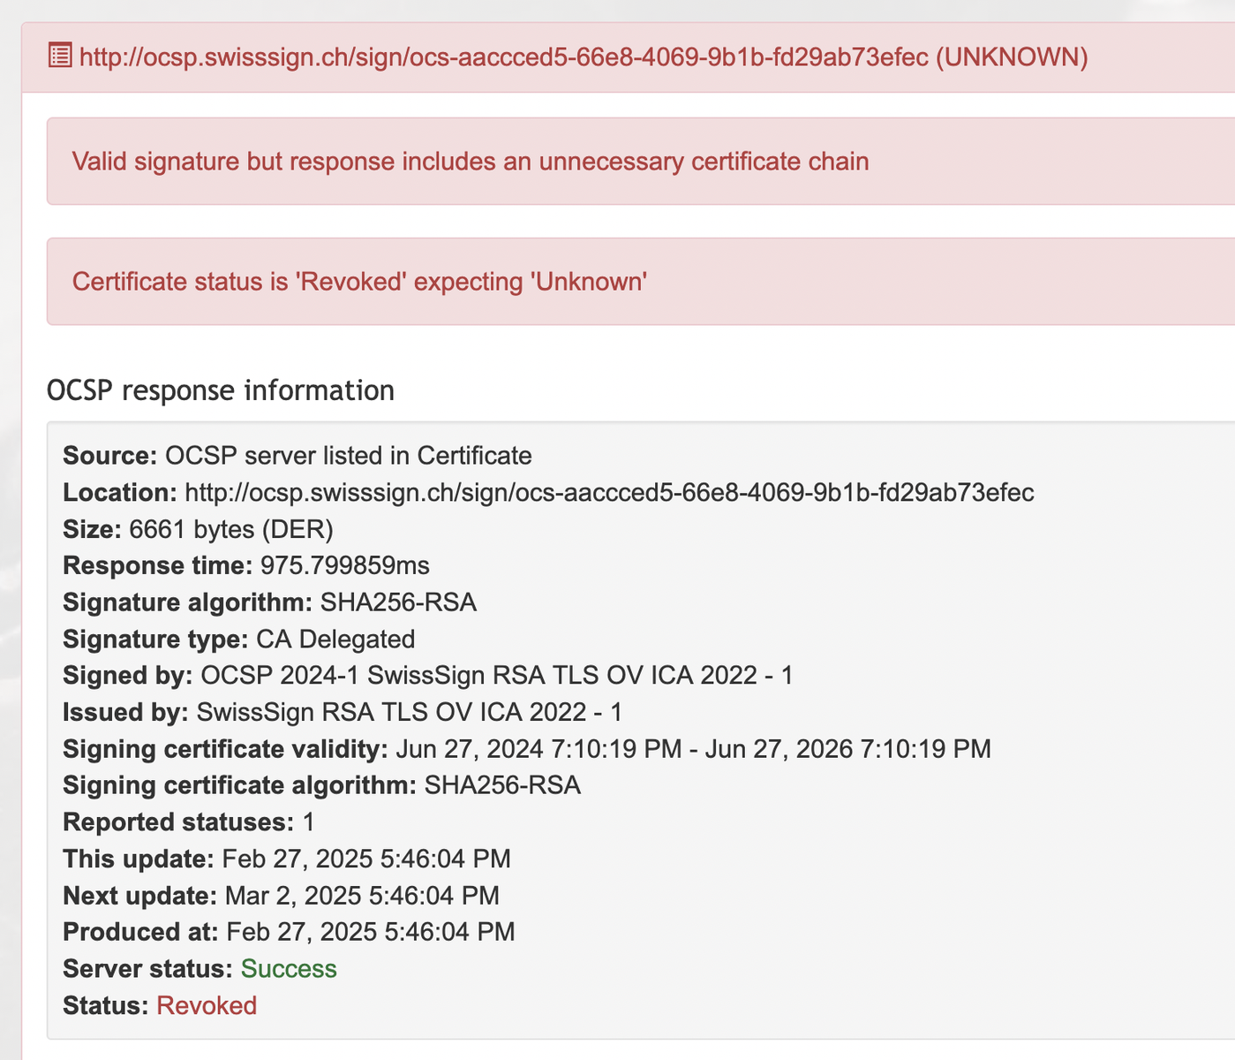Image resolution: width=1235 pixels, height=1060 pixels.
Task: Click the This update timestamp
Action: point(366,859)
